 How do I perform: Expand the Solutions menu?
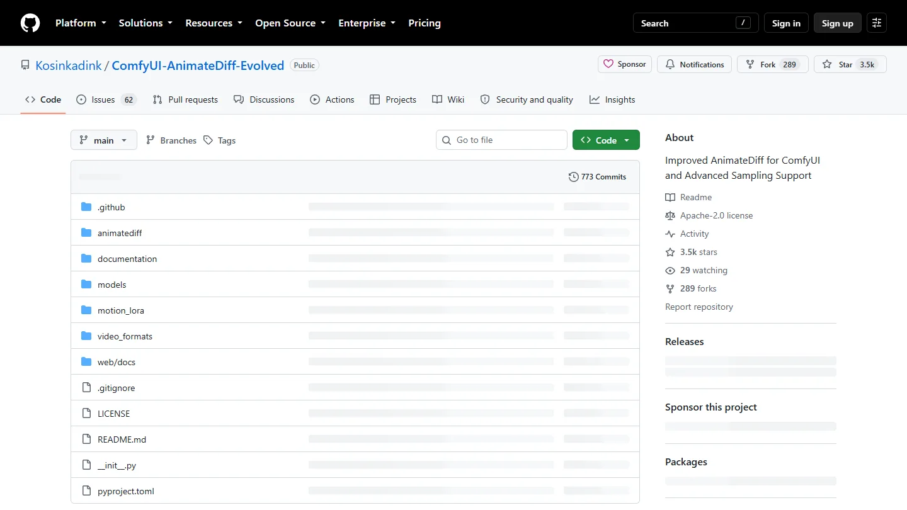coord(145,23)
